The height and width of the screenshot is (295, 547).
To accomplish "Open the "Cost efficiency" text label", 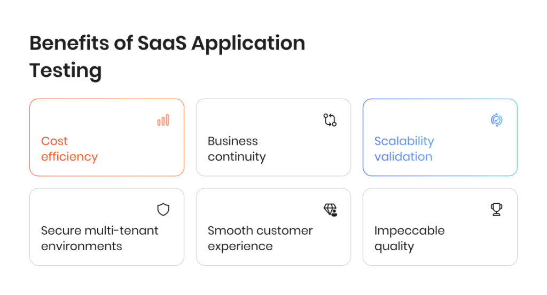I will [69, 149].
